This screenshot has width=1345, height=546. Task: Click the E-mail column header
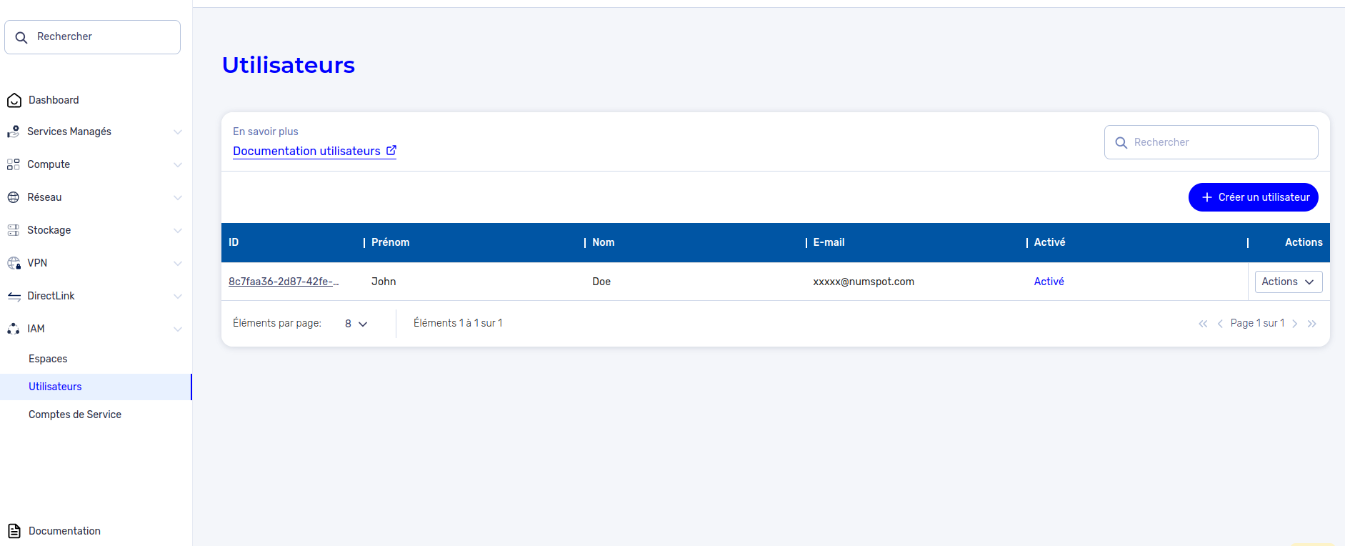(x=829, y=242)
